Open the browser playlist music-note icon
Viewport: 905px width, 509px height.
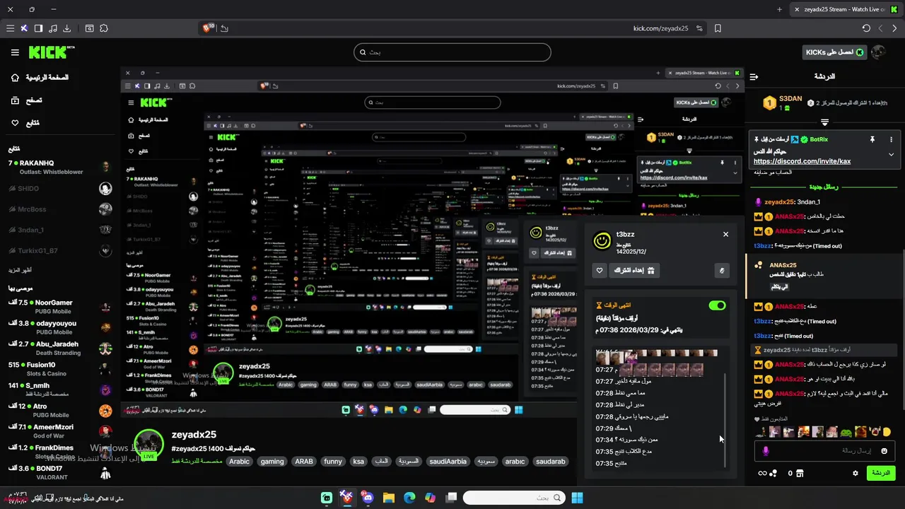52,28
